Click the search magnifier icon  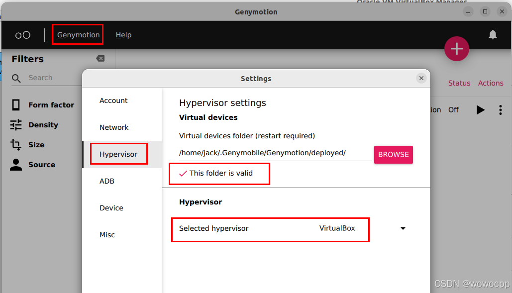[x=16, y=78]
